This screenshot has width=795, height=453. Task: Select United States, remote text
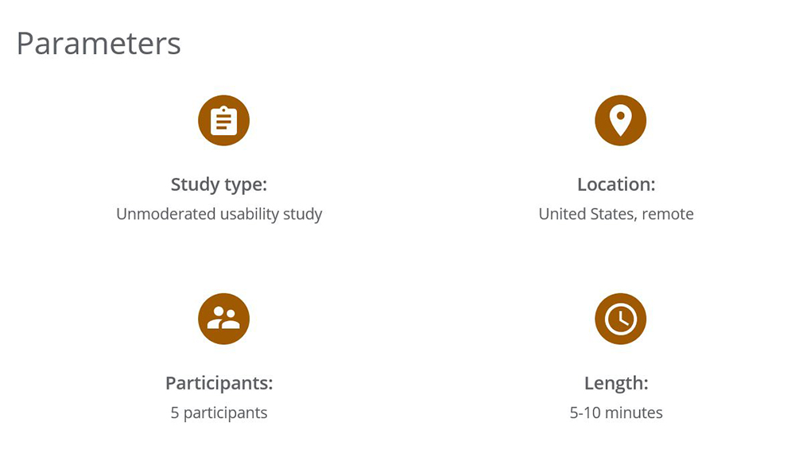616,215
